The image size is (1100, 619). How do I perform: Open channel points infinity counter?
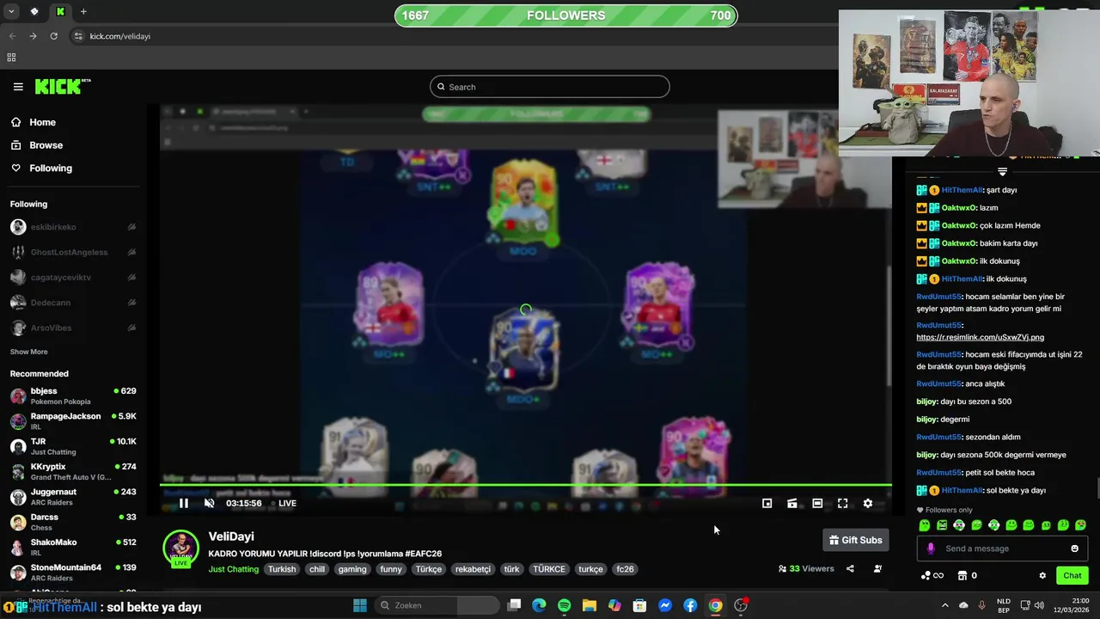(932, 576)
